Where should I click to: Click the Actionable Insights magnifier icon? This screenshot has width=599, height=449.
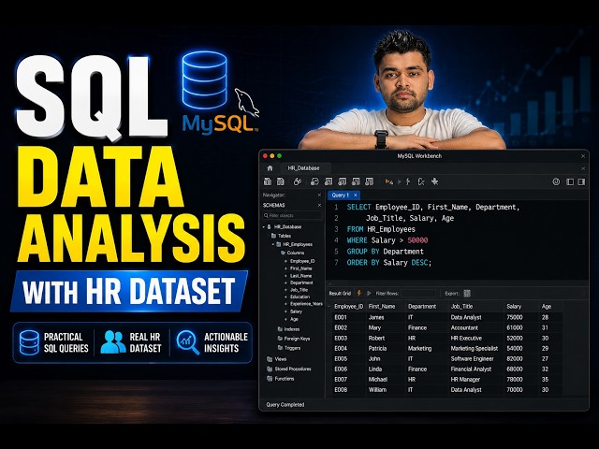click(187, 342)
